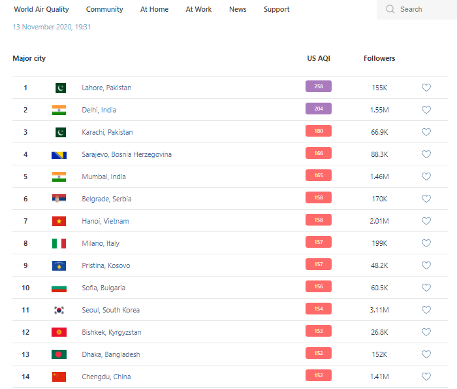
Task: Click into the Search input field
Action: tap(424, 9)
